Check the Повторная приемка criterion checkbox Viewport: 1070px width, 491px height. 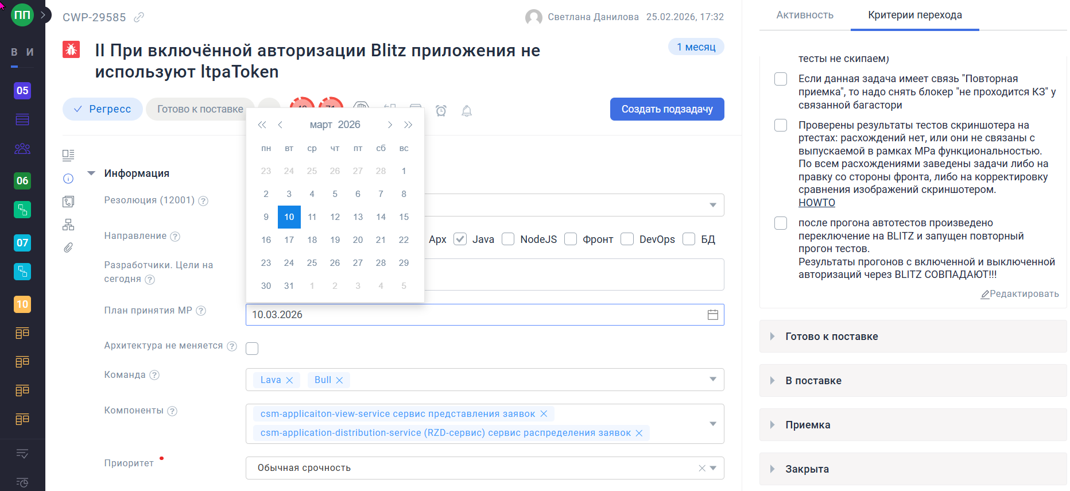click(x=781, y=79)
